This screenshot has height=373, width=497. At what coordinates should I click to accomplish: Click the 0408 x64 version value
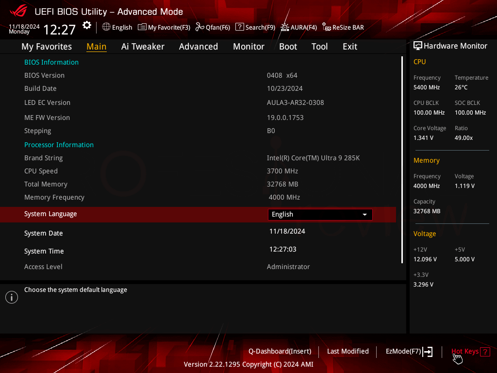282,75
